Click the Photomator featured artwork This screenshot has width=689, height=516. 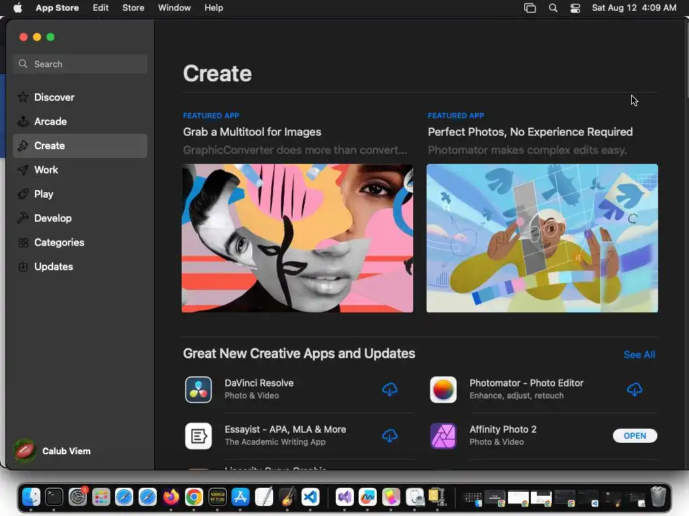(x=542, y=239)
